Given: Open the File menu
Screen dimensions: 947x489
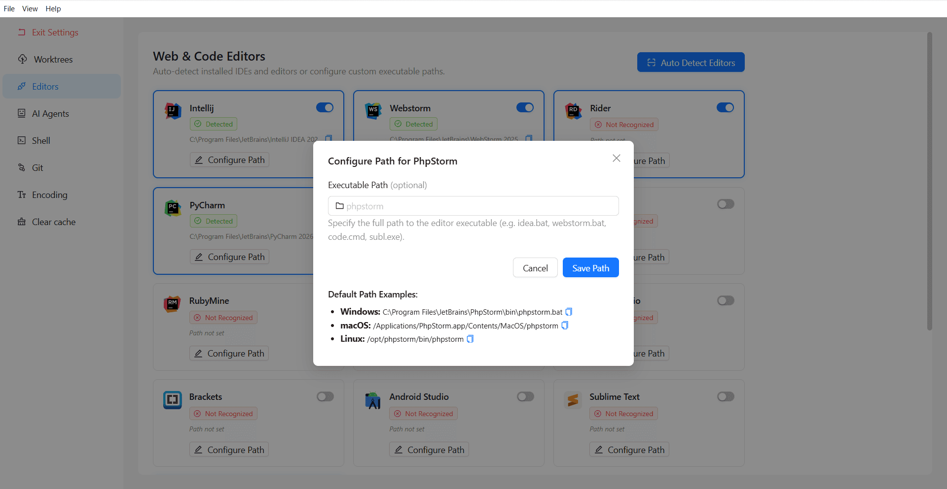Looking at the screenshot, I should [9, 8].
